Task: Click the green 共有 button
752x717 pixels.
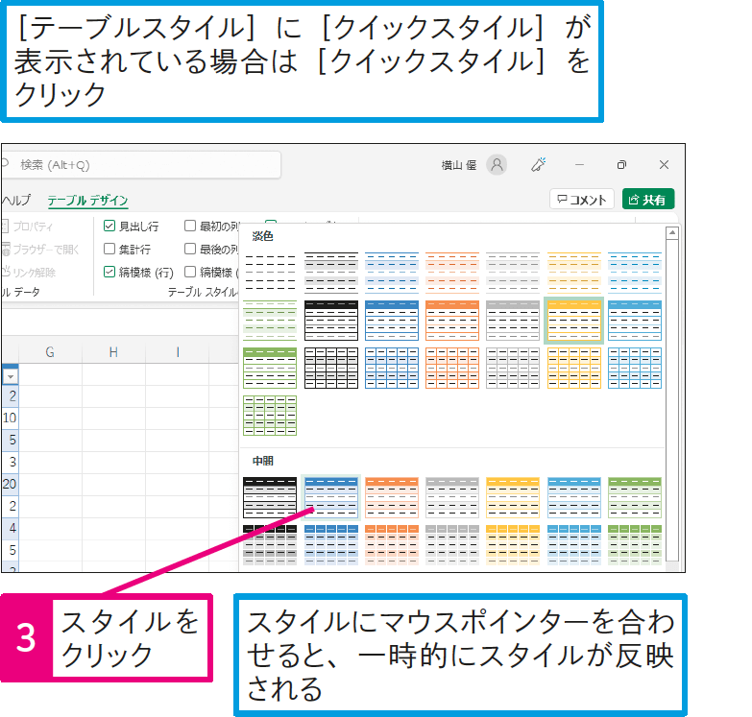Action: tap(648, 200)
